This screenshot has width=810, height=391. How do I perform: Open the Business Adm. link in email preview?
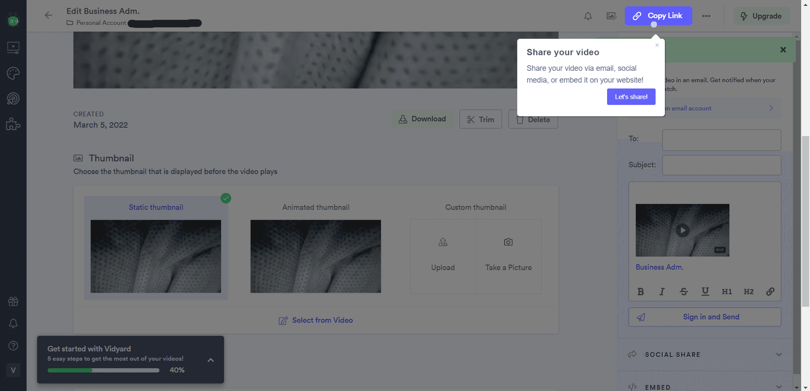coord(660,267)
